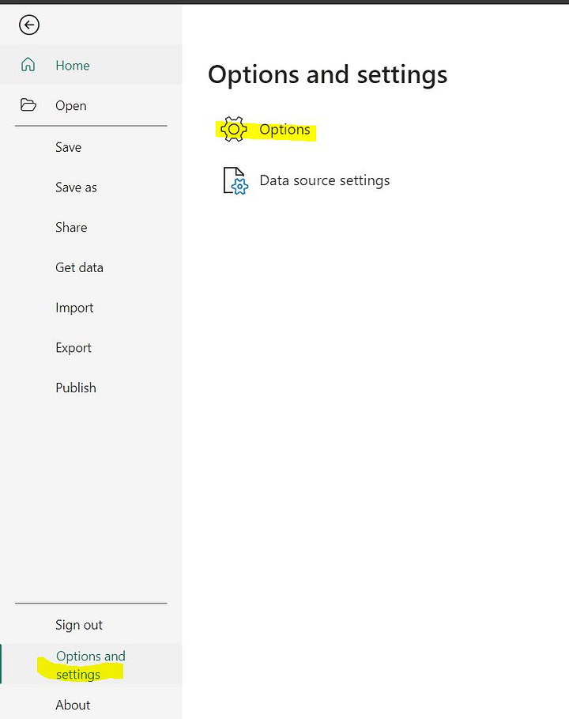Select Import in the sidebar
The height and width of the screenshot is (719, 569).
pos(91,308)
